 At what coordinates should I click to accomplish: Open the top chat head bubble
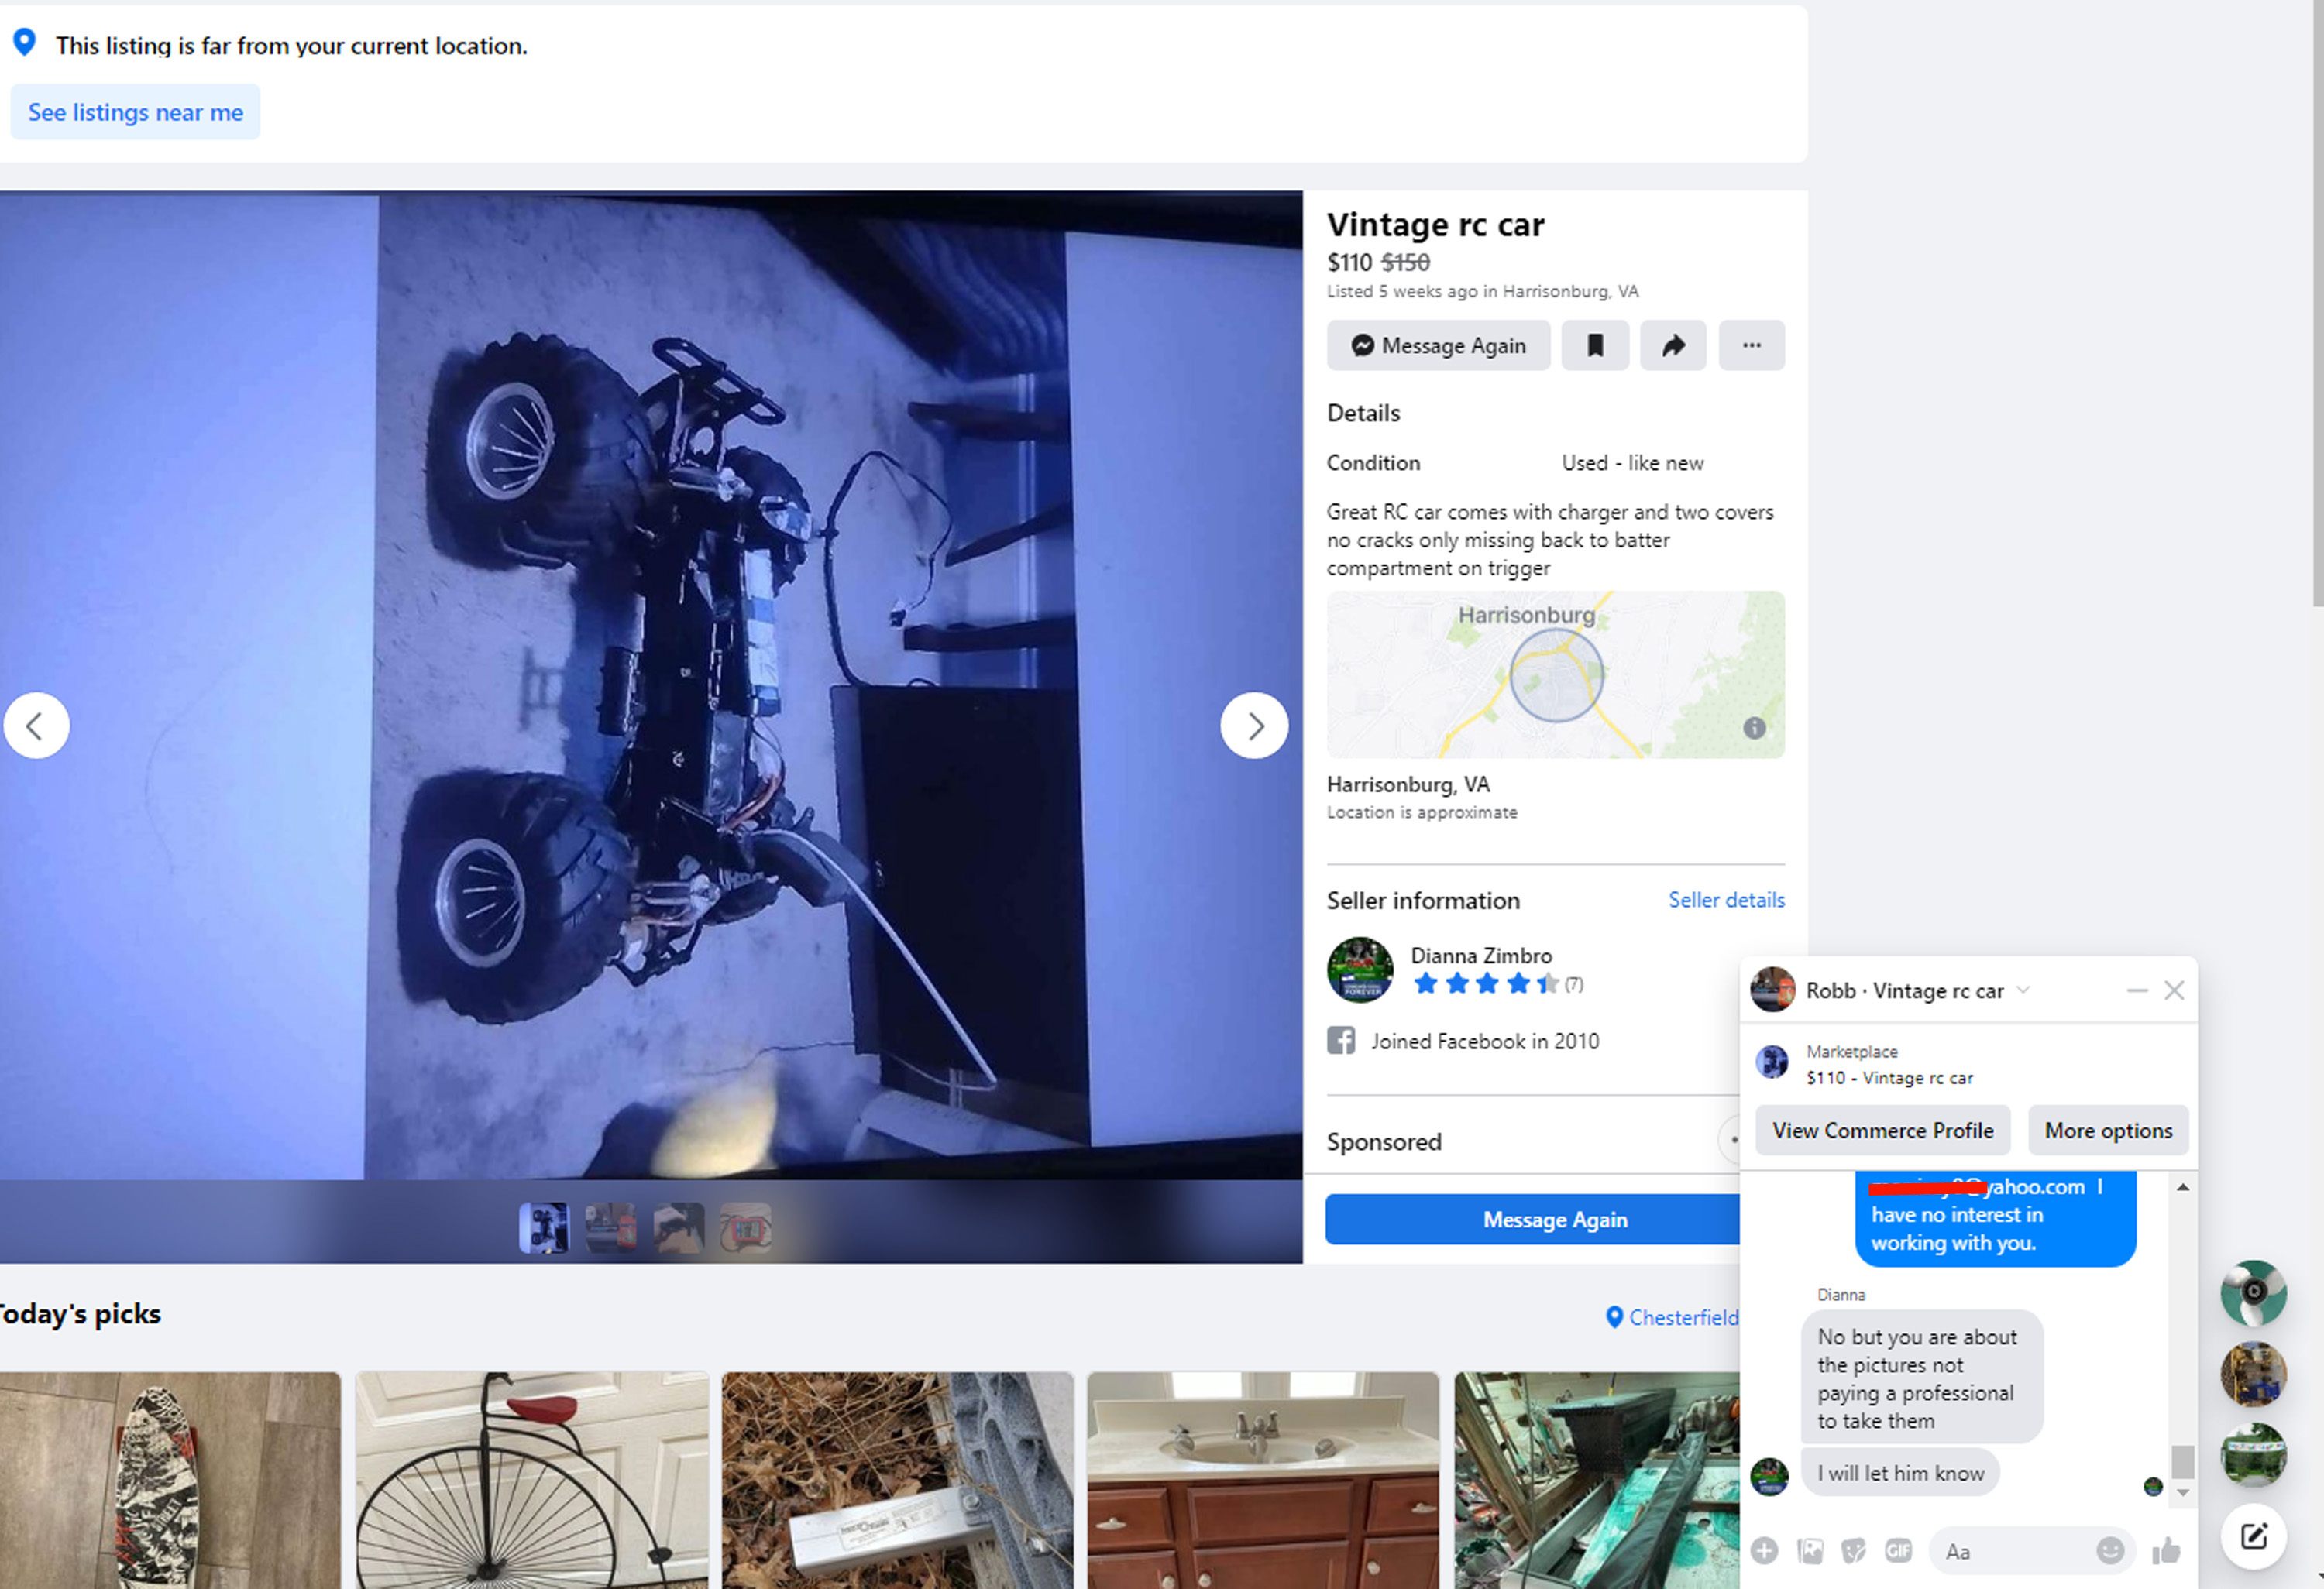2253,1293
